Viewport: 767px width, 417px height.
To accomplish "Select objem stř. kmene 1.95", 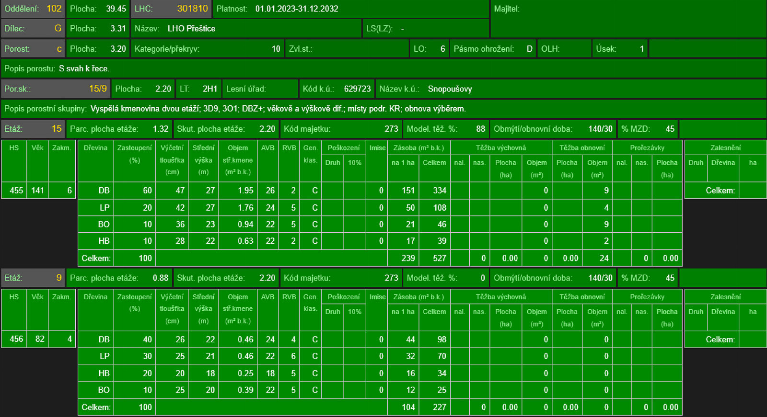I will click(245, 191).
